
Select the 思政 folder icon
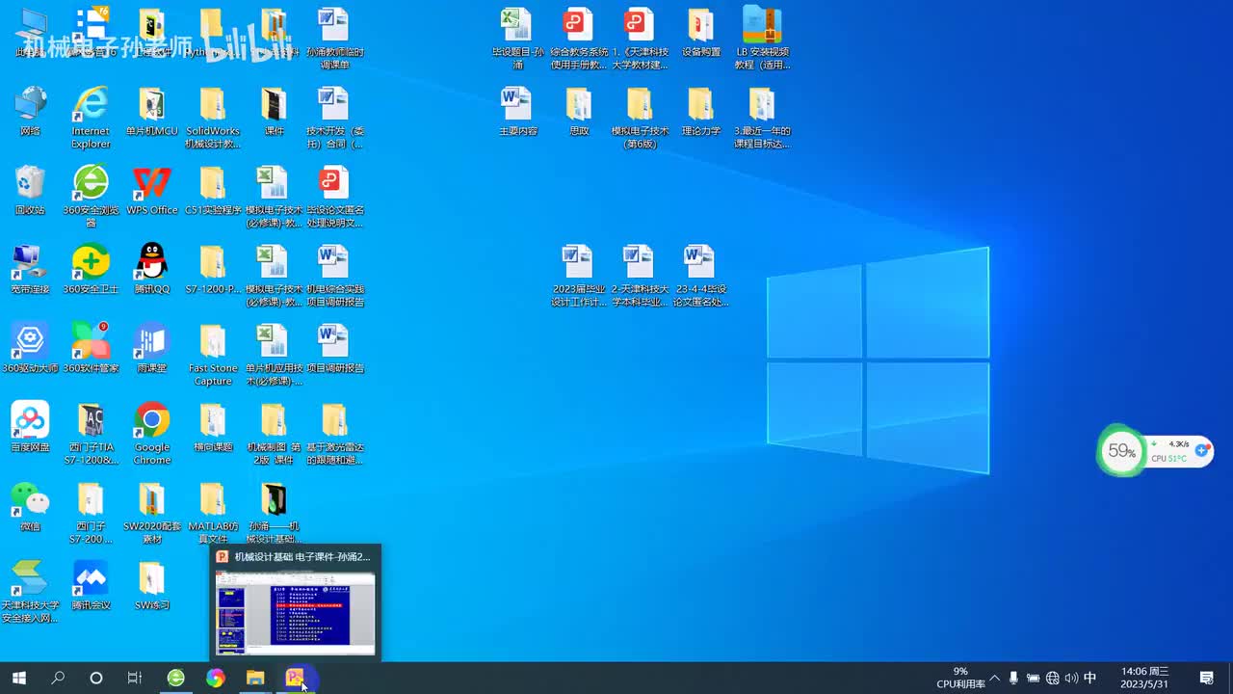pyautogui.click(x=578, y=112)
